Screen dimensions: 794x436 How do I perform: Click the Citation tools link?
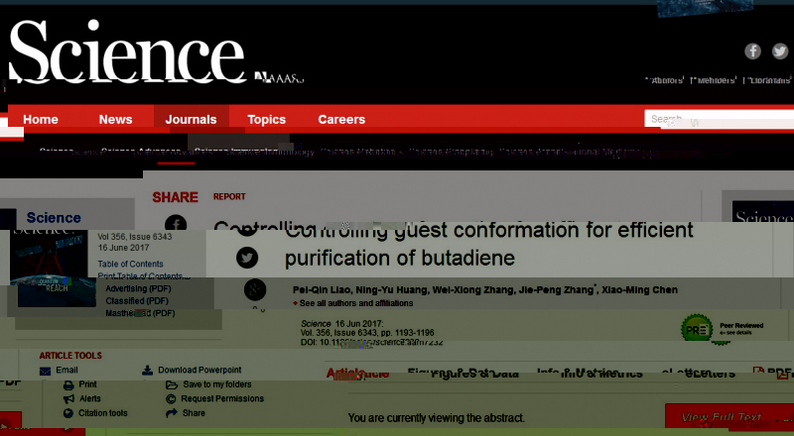point(103,413)
